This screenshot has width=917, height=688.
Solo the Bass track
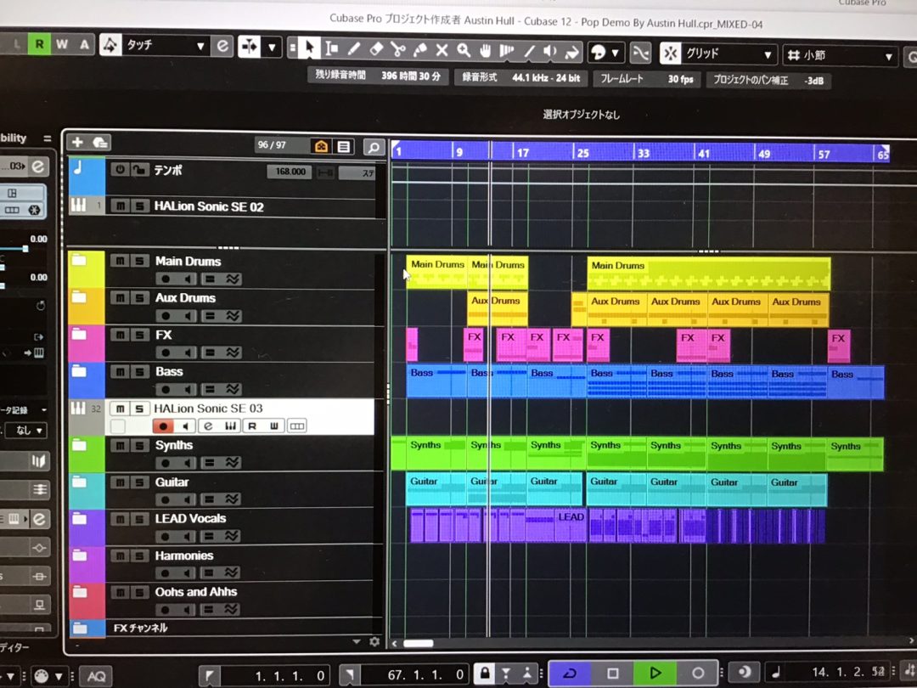139,371
